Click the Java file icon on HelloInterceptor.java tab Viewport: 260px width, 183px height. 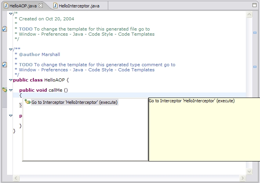(55, 5)
